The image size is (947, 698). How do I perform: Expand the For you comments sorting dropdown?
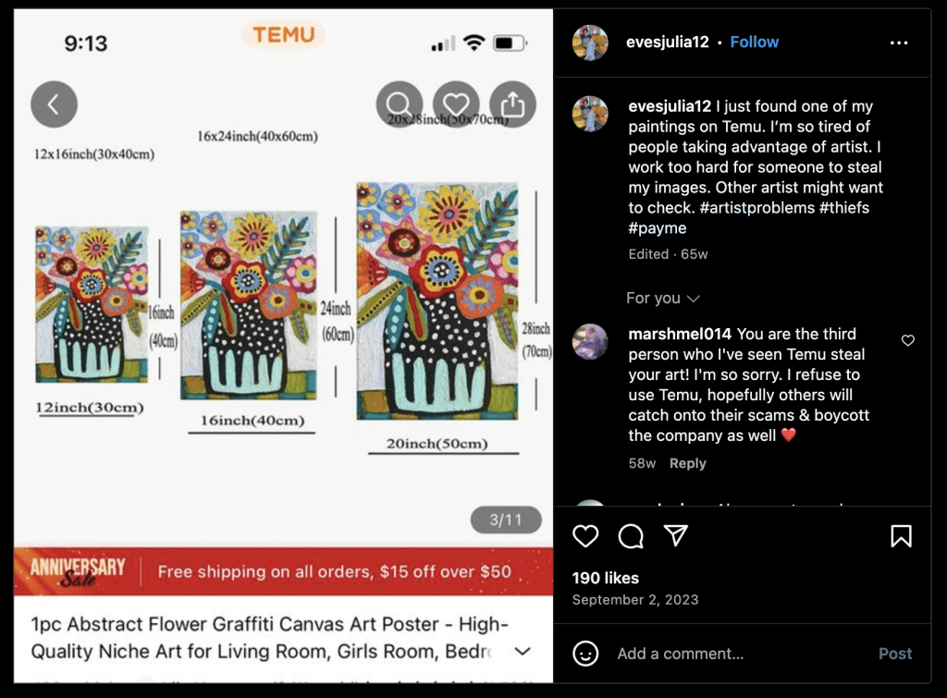[x=662, y=299]
